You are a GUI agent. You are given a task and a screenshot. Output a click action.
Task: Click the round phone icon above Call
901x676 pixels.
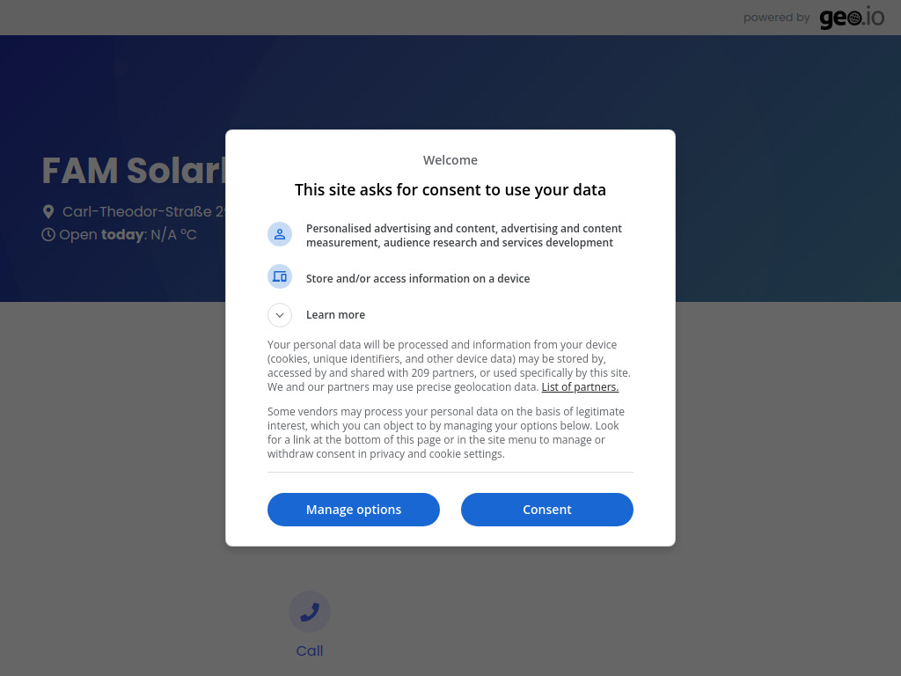pyautogui.click(x=310, y=611)
